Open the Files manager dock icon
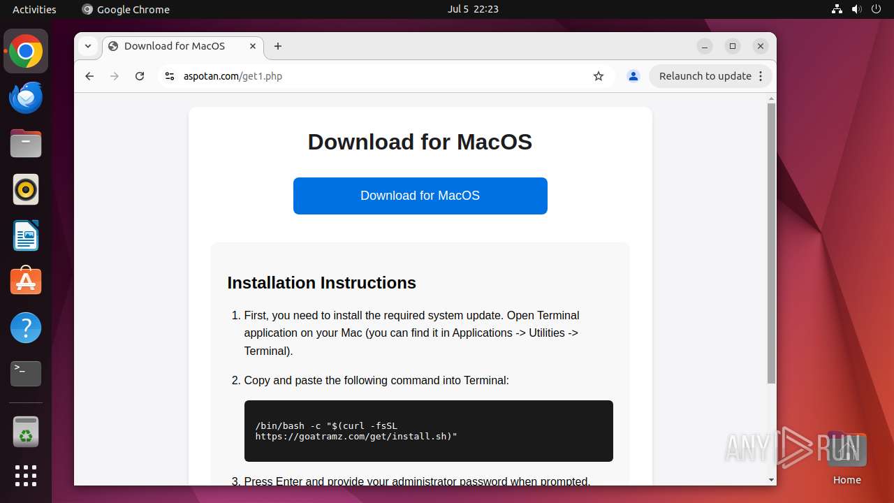 point(26,144)
